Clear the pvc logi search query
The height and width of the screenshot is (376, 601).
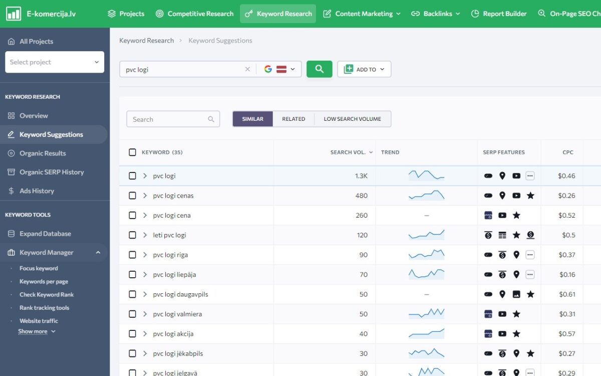point(247,69)
